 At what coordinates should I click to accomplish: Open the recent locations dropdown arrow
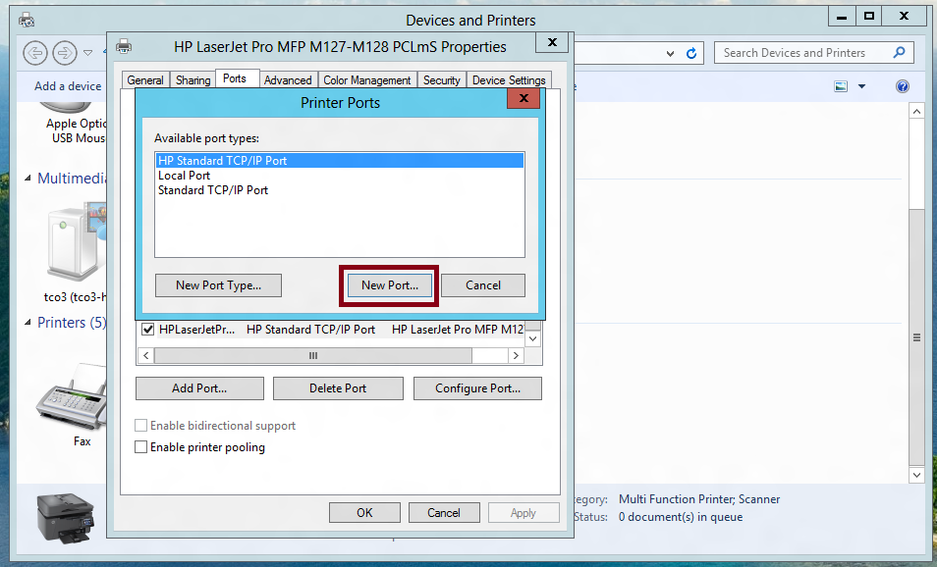click(87, 53)
